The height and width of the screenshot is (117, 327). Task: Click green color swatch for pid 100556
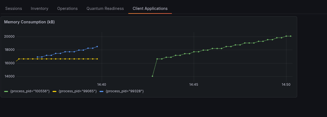pos(6,91)
